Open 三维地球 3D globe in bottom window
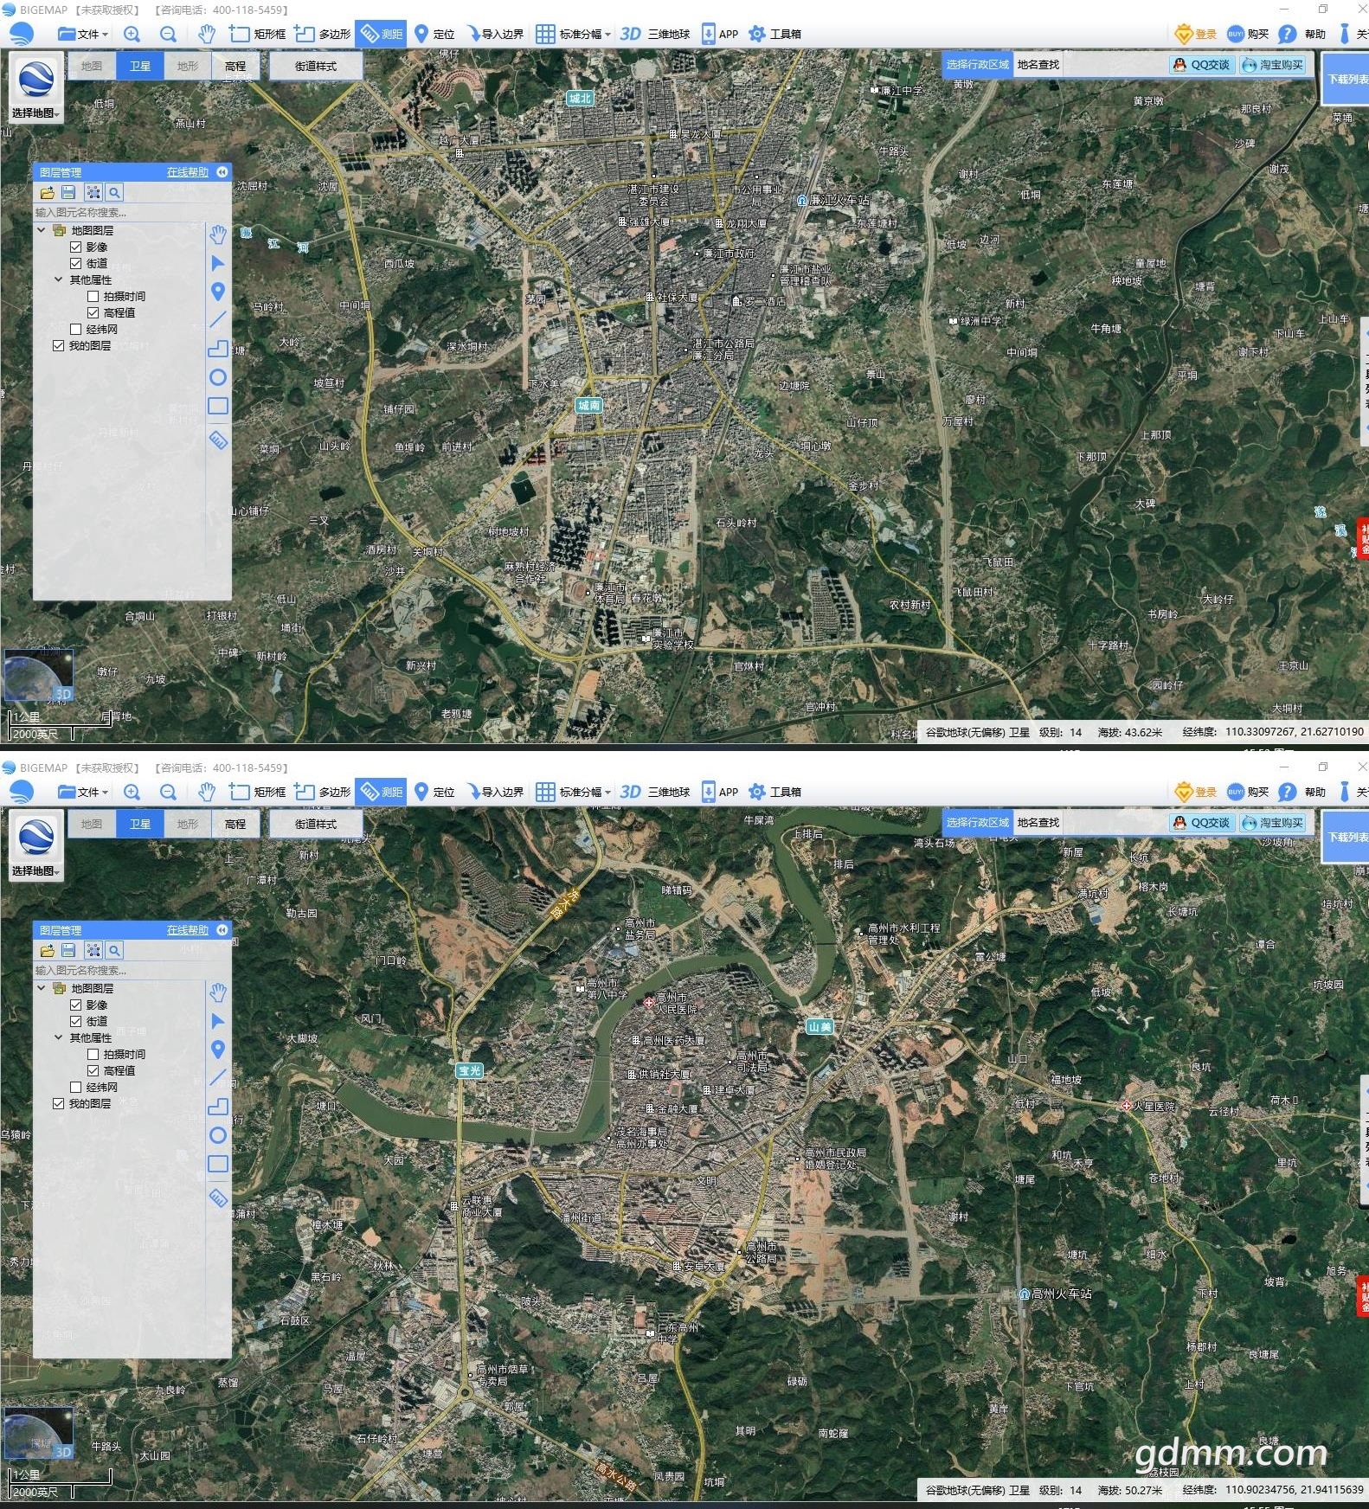Image resolution: width=1369 pixels, height=1509 pixels. (x=655, y=792)
